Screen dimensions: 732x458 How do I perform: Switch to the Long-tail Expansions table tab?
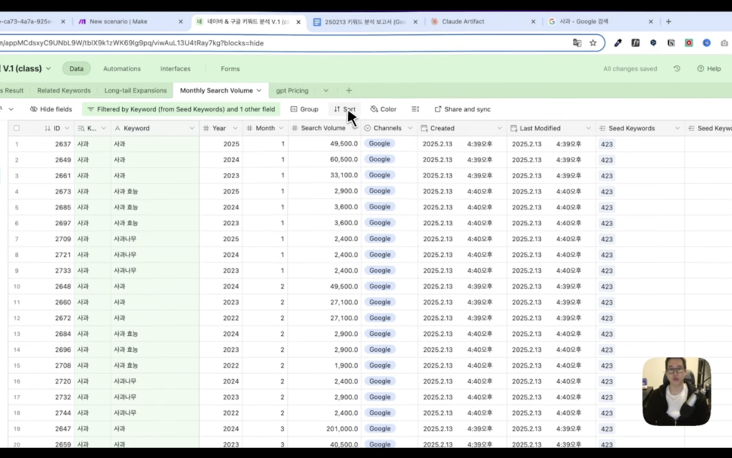[135, 91]
